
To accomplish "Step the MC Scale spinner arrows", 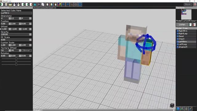I will 30,40.
